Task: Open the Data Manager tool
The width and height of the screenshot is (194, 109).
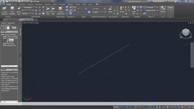Action: [x=12, y=11]
